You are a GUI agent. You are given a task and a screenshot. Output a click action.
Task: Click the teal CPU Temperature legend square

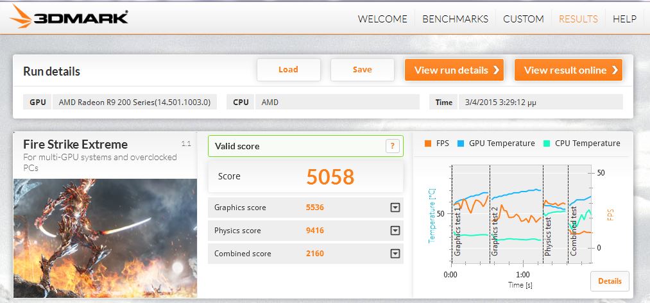click(x=546, y=143)
